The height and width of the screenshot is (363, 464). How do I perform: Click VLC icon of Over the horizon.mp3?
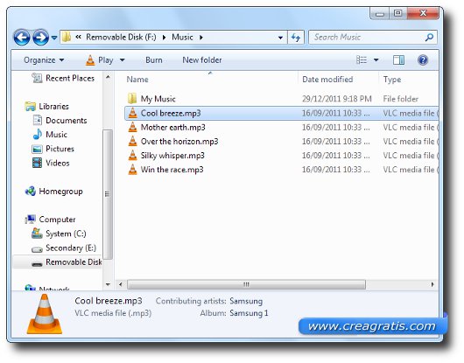[x=132, y=142]
